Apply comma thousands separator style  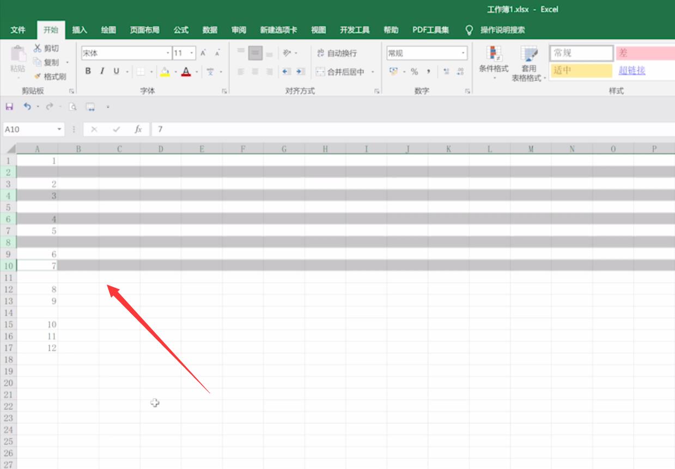coord(429,71)
